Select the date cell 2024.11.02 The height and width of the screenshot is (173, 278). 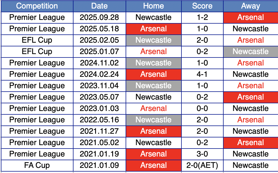tap(99, 63)
